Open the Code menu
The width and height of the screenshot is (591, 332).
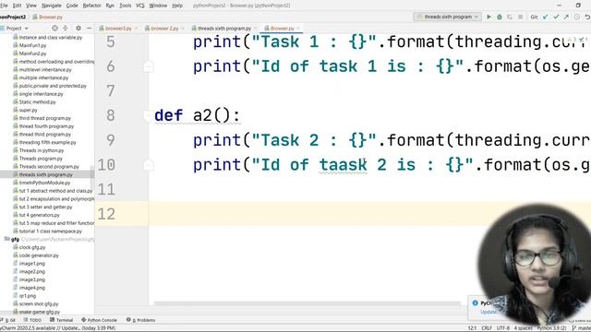coord(72,6)
